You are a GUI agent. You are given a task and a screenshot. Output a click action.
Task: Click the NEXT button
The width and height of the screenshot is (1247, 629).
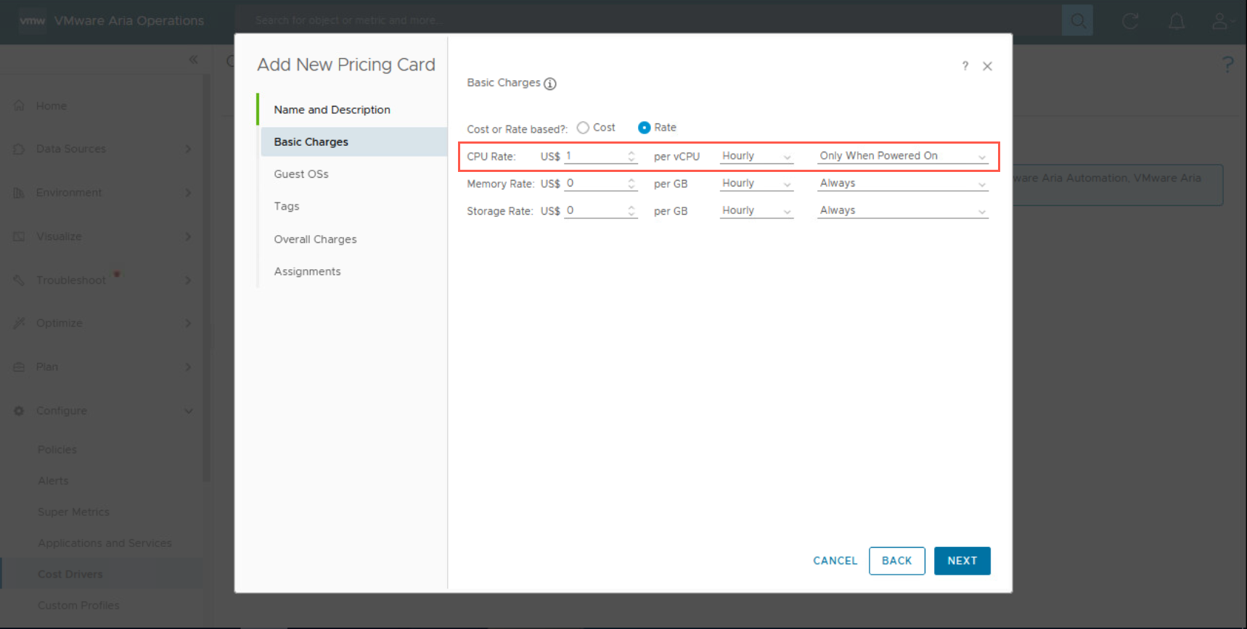click(x=962, y=561)
